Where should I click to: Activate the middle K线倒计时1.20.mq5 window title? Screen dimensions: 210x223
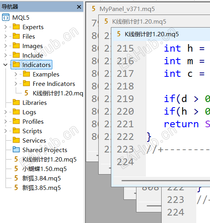(x=139, y=22)
